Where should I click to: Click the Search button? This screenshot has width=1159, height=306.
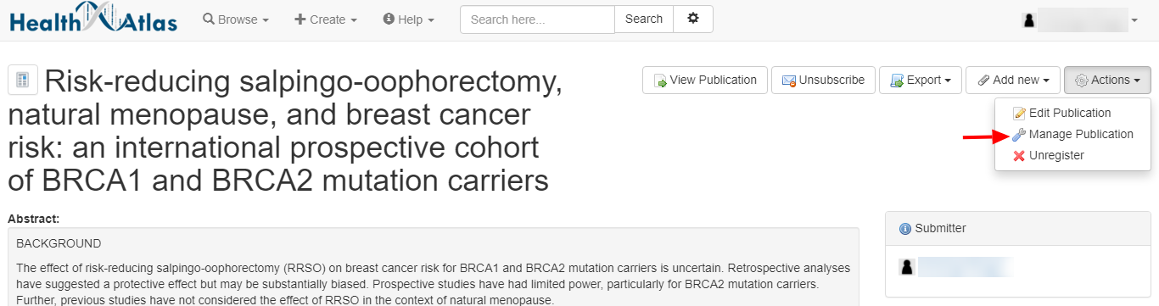point(644,19)
